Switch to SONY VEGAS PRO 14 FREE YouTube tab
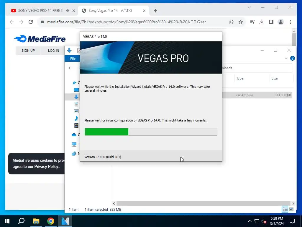 [x=40, y=11]
